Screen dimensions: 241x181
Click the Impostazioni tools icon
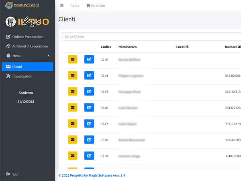click(8, 76)
